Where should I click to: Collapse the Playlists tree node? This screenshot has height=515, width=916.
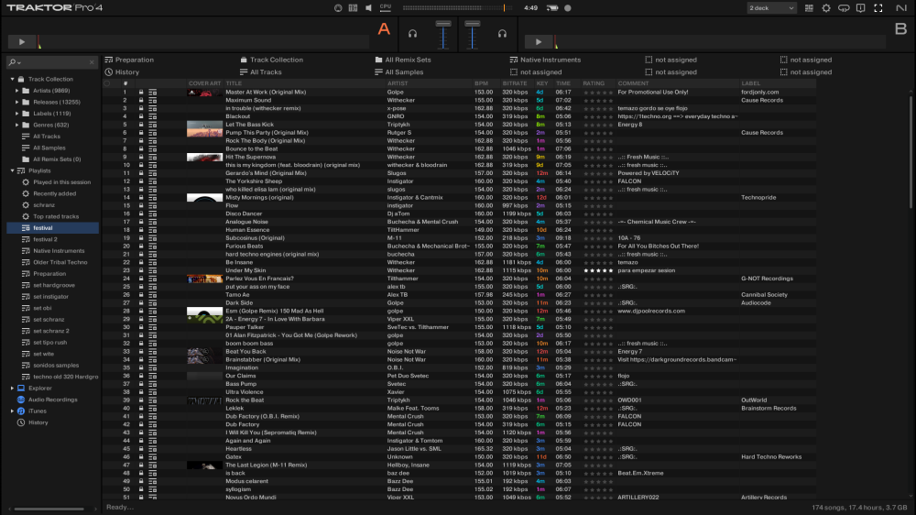click(x=12, y=170)
